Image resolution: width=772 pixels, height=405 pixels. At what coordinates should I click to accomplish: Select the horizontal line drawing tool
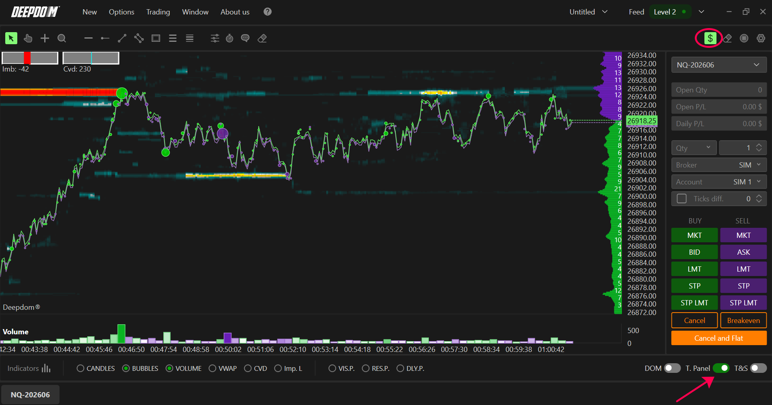click(89, 38)
